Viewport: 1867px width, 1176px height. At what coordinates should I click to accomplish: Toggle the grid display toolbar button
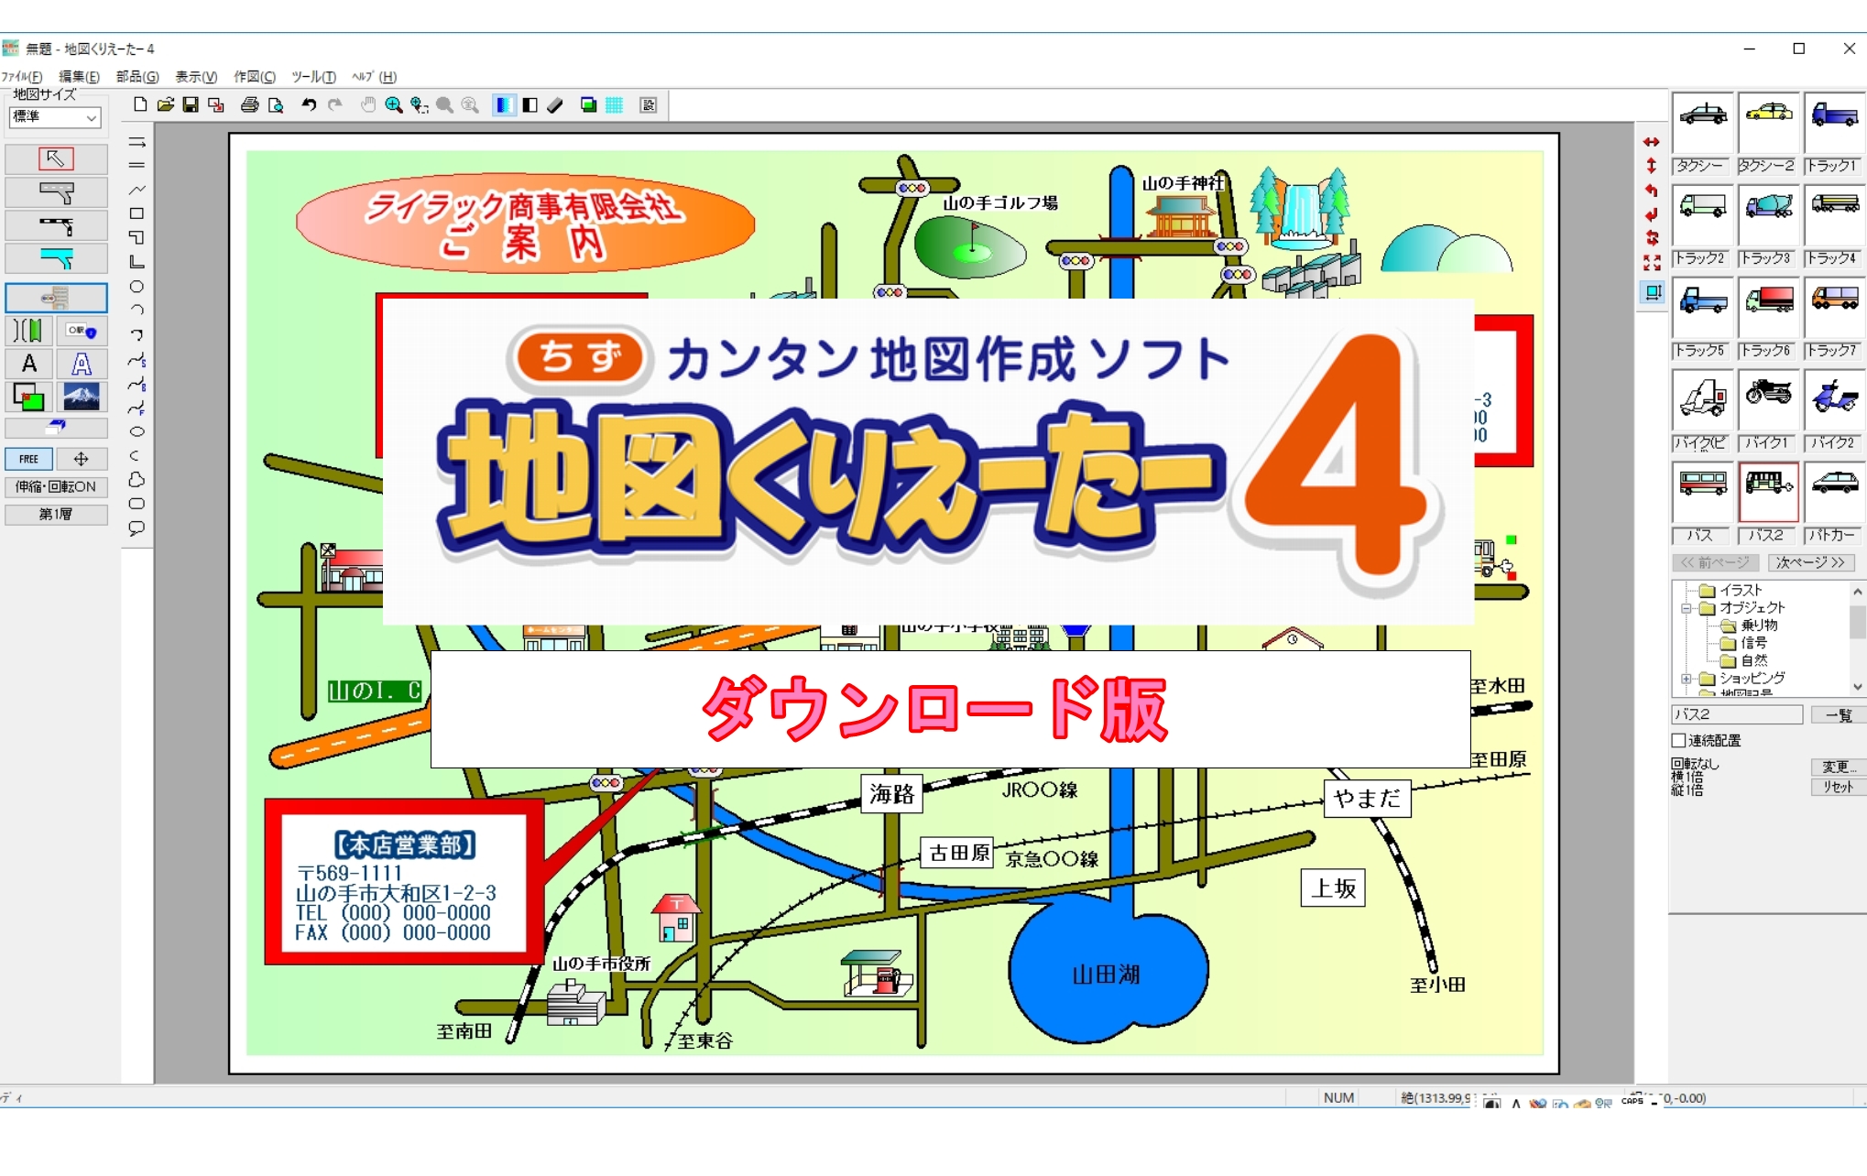coord(615,105)
